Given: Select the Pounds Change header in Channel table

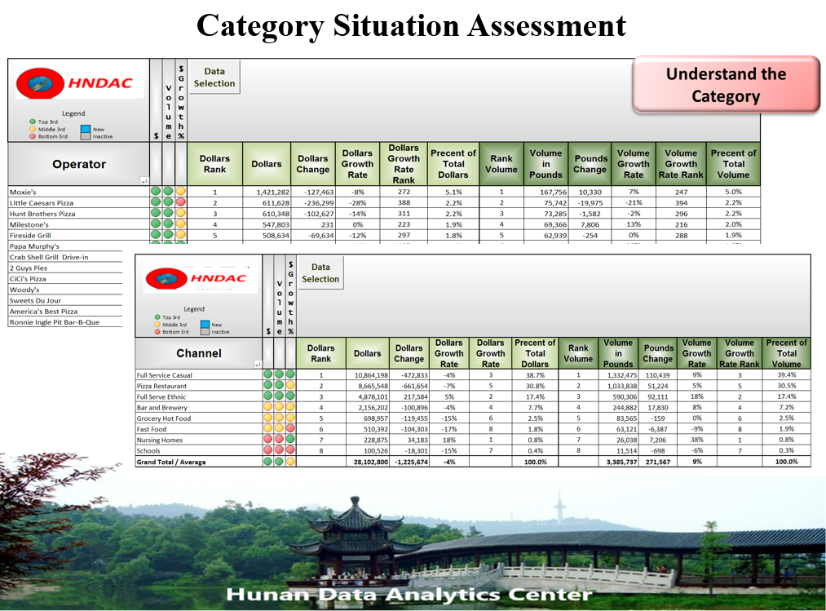Looking at the screenshot, I should 657,353.
